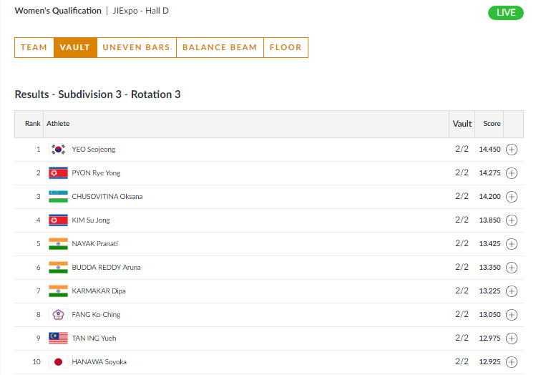
Task: Open score details for HANAWA Soyoka
Action: pyautogui.click(x=512, y=362)
